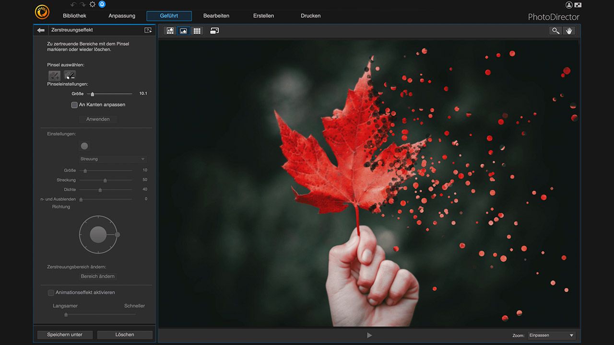Select the zoom magnifier tool
614x345 pixels.
(555, 31)
